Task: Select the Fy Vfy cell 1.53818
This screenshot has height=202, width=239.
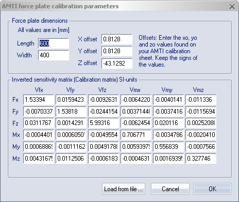Action: (71, 112)
